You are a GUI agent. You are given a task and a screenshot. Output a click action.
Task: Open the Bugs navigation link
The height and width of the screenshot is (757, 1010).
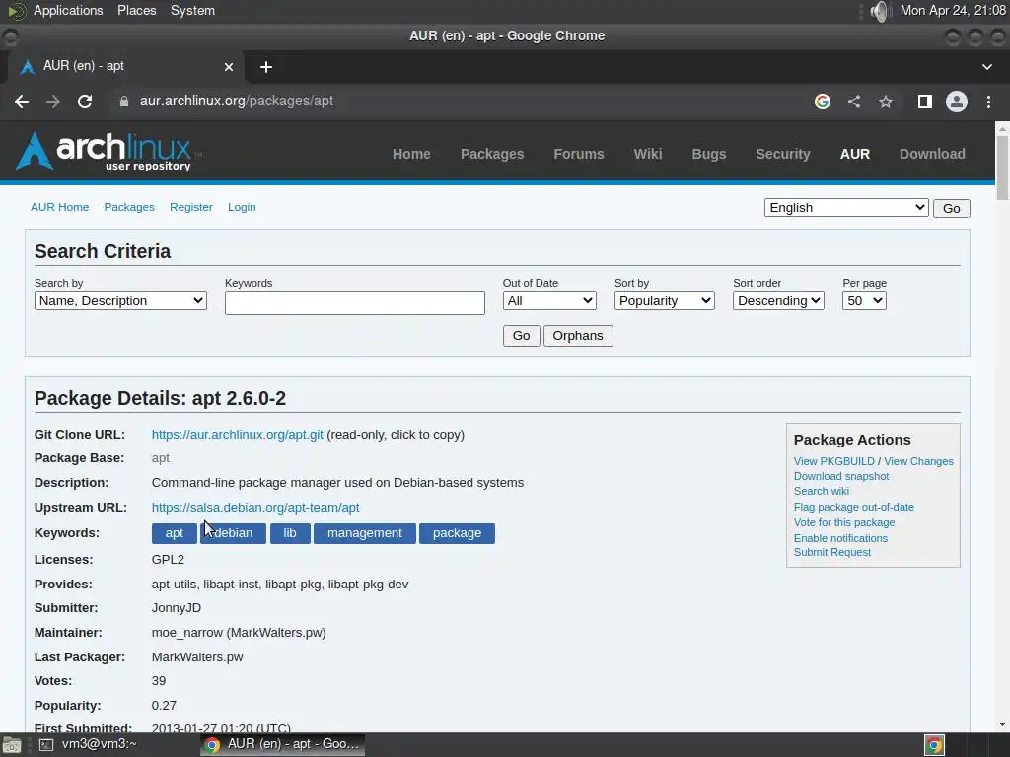point(708,154)
